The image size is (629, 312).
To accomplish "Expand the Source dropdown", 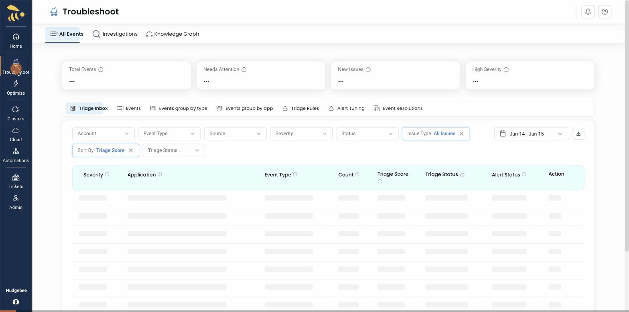I will (x=235, y=134).
